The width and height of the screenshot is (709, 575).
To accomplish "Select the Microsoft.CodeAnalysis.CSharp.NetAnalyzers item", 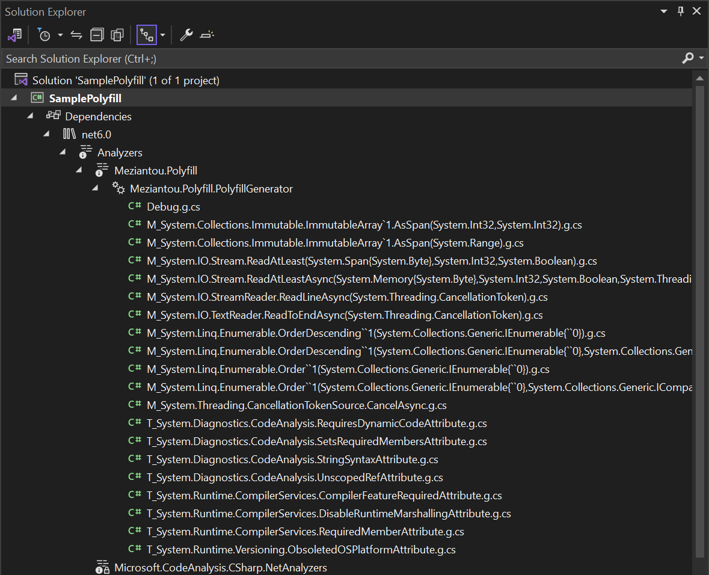I will click(220, 567).
